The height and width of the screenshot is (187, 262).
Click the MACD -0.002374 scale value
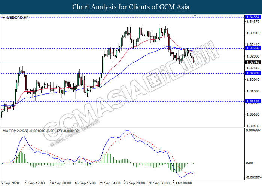(x=253, y=177)
